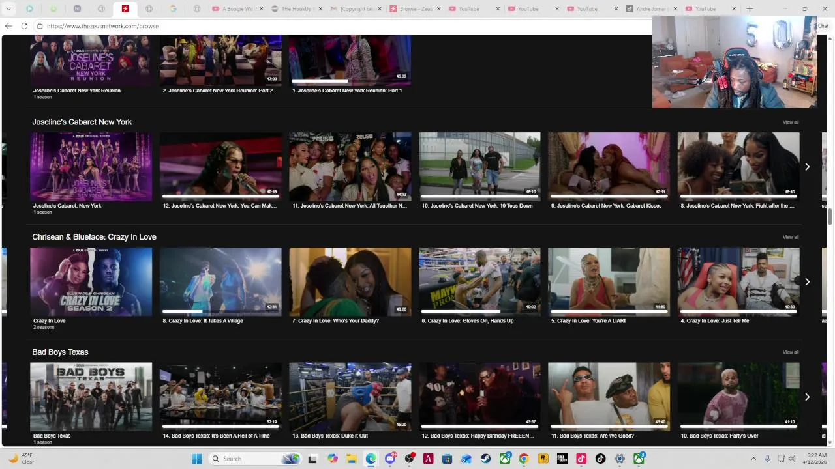Open Microsoft Edge from the taskbar
Image resolution: width=835 pixels, height=469 pixels.
tap(371, 459)
